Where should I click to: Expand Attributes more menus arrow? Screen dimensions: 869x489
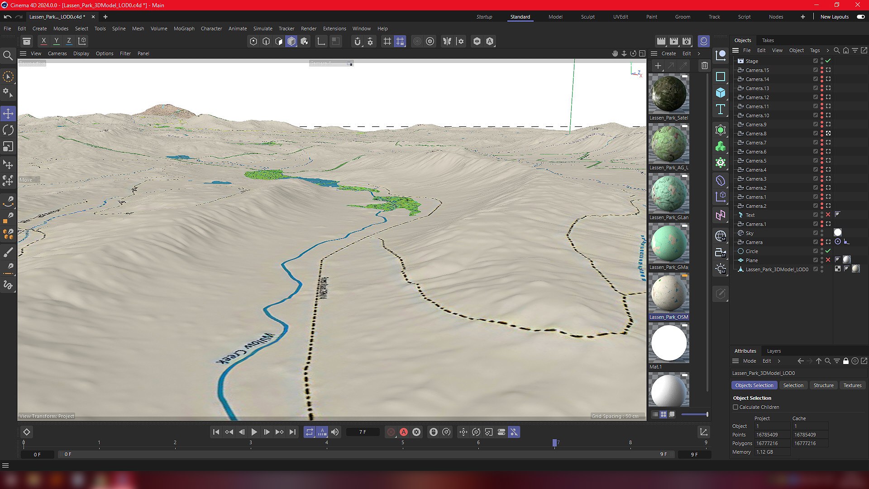coord(779,361)
